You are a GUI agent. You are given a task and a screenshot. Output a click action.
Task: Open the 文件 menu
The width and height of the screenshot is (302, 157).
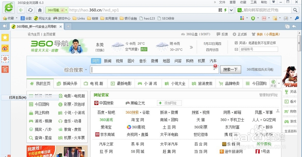pyautogui.click(x=222, y=2)
